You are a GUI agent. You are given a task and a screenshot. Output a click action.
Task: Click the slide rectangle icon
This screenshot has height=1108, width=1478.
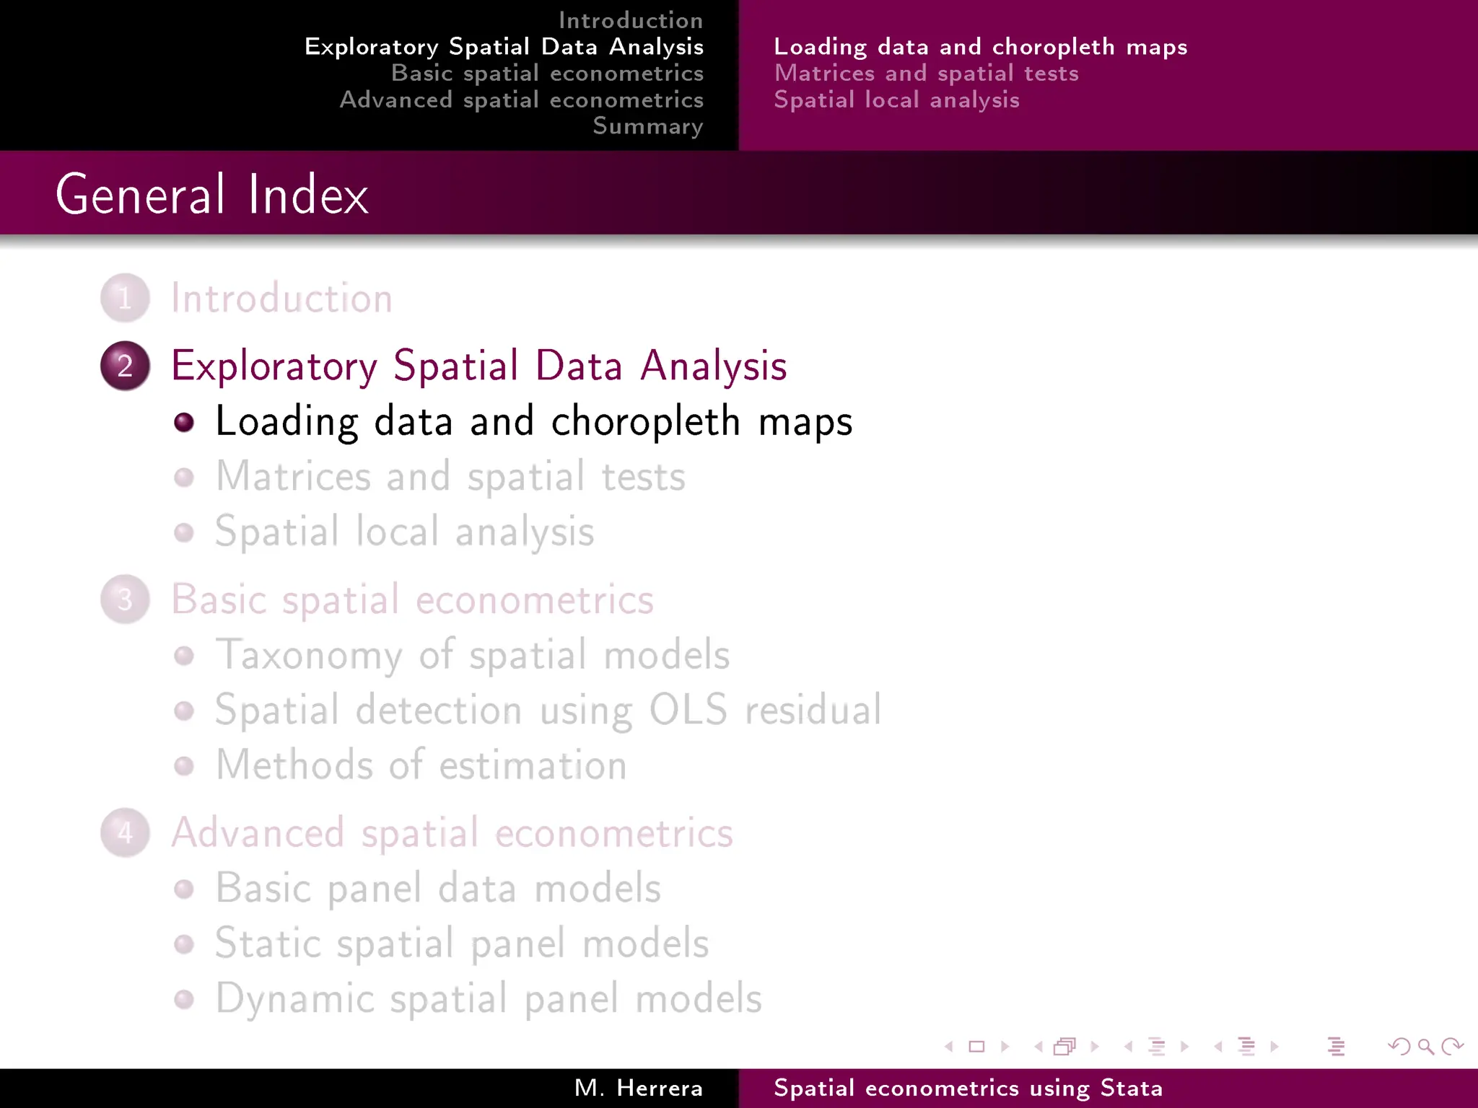point(976,1047)
